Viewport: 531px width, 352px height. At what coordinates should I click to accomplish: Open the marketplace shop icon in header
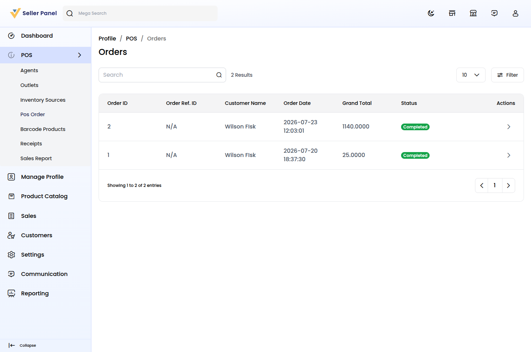pos(473,13)
